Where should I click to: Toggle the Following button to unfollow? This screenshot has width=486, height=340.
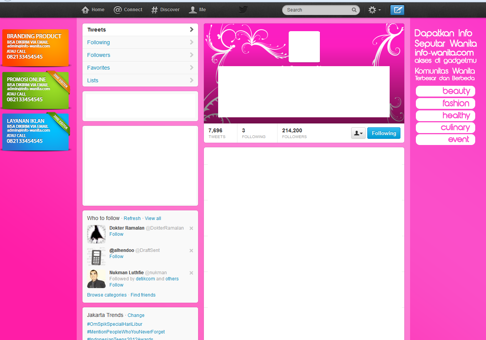[383, 133]
